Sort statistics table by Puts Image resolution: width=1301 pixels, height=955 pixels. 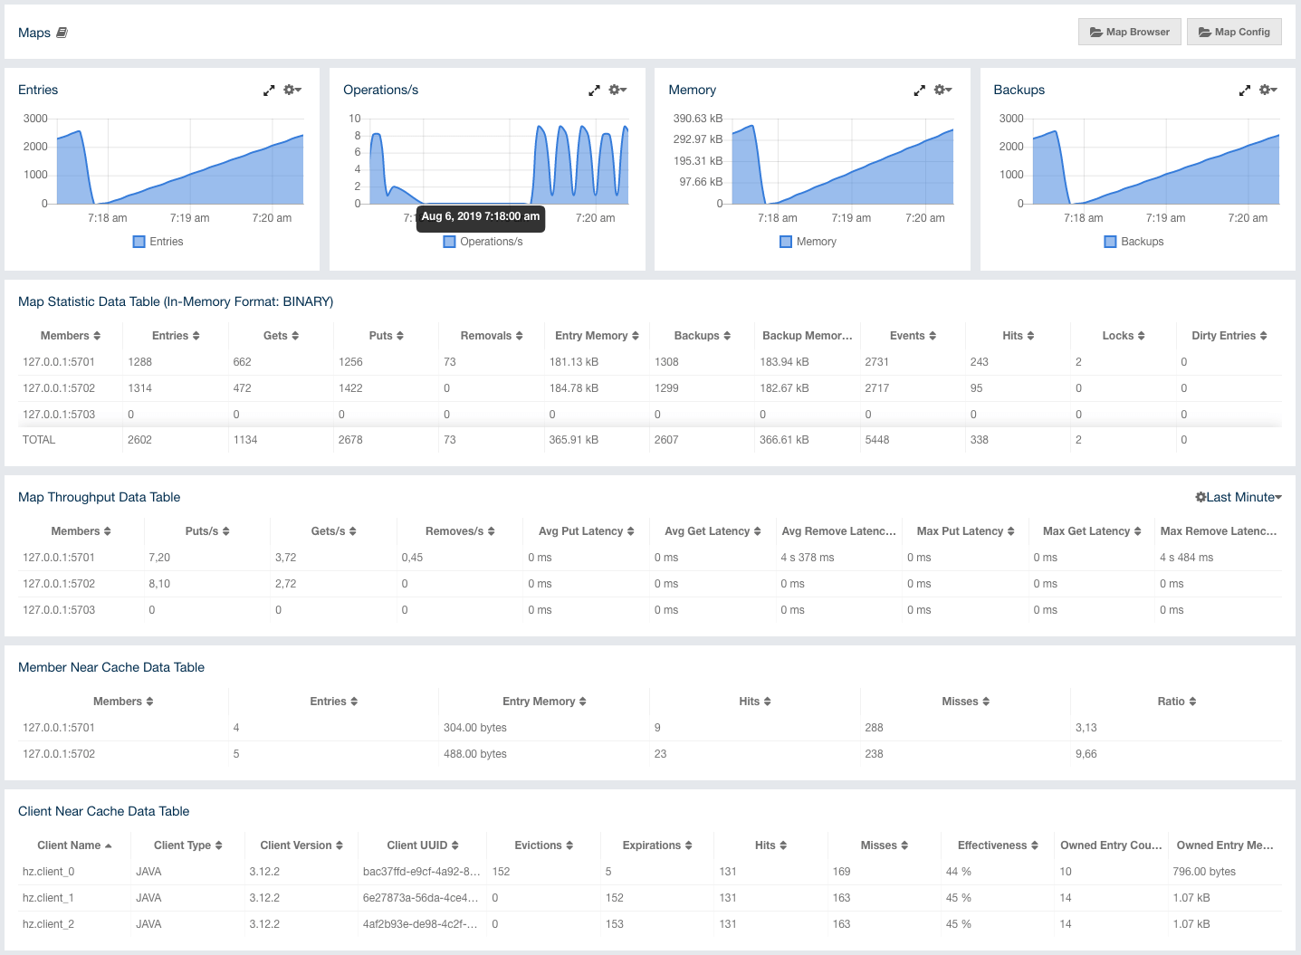click(x=387, y=336)
